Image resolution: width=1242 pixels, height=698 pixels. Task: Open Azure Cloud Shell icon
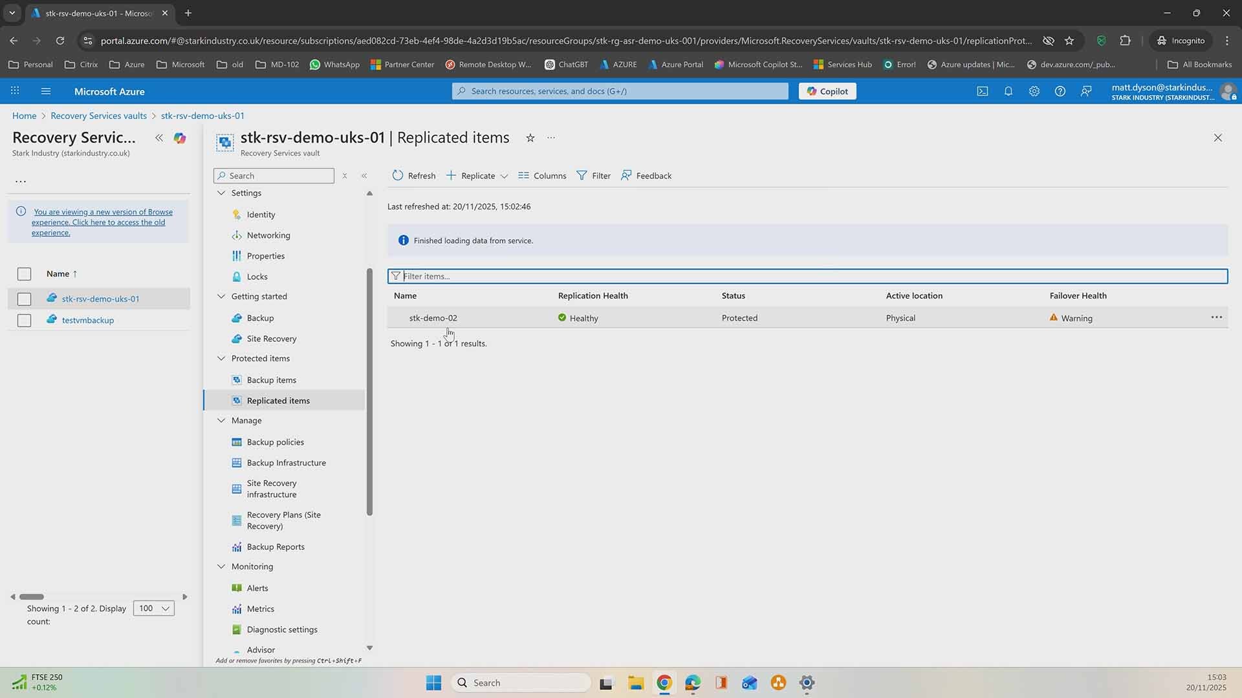982,91
